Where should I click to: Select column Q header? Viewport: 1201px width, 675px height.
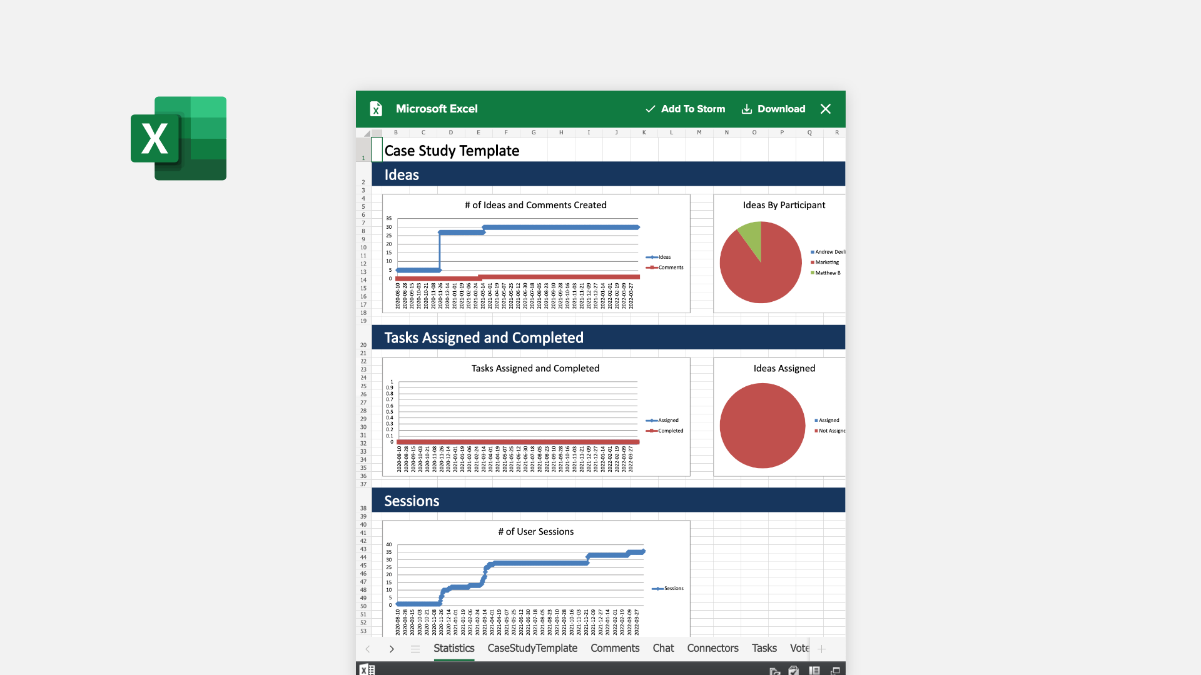[x=809, y=132]
